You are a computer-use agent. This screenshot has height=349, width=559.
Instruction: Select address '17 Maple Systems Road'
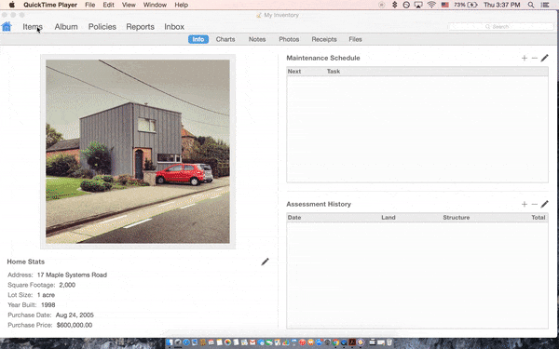[x=72, y=275]
